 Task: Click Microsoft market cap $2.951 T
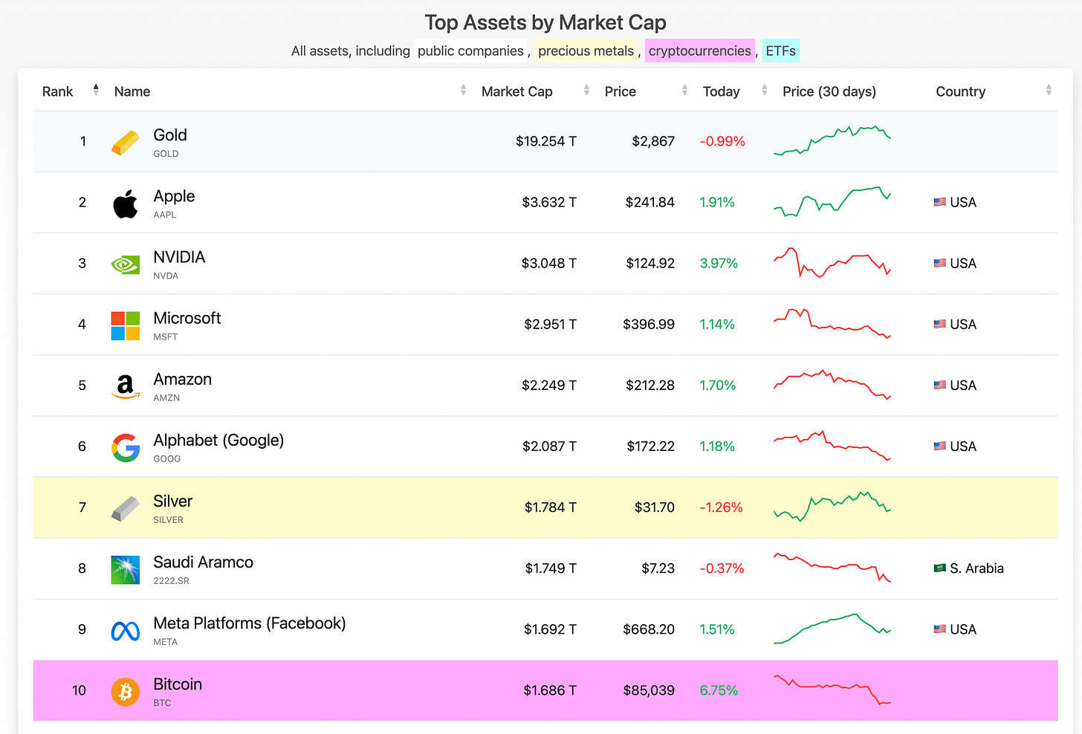coord(551,324)
